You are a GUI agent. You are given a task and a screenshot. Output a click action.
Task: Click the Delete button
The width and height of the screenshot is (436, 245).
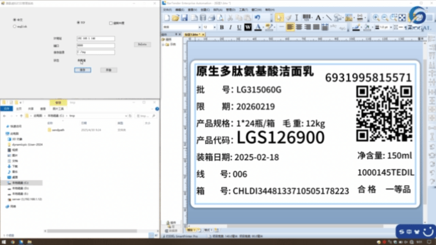pos(141,45)
